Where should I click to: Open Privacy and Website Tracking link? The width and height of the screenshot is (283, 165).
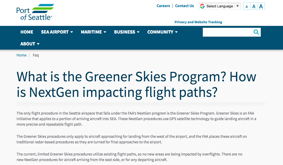tap(198, 22)
